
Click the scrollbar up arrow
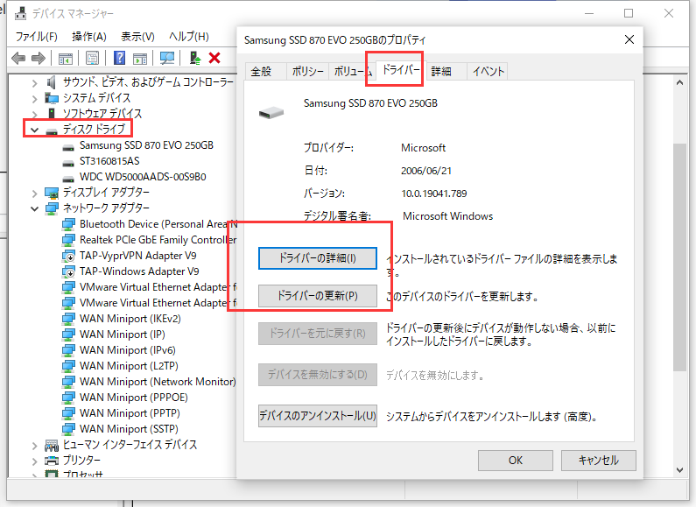(679, 82)
